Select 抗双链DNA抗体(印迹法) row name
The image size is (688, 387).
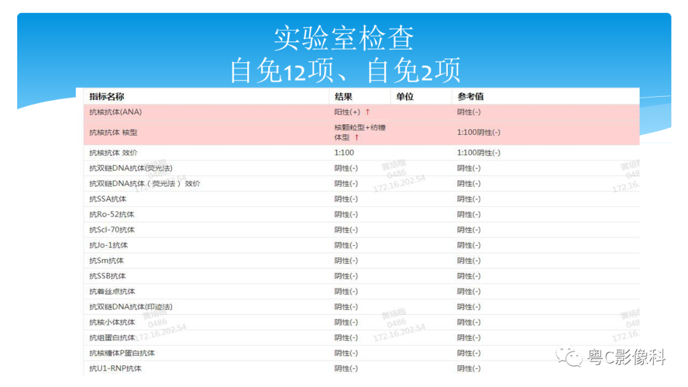131,307
